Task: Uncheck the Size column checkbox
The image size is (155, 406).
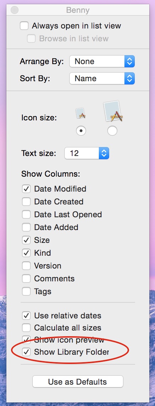Action: [x=26, y=240]
